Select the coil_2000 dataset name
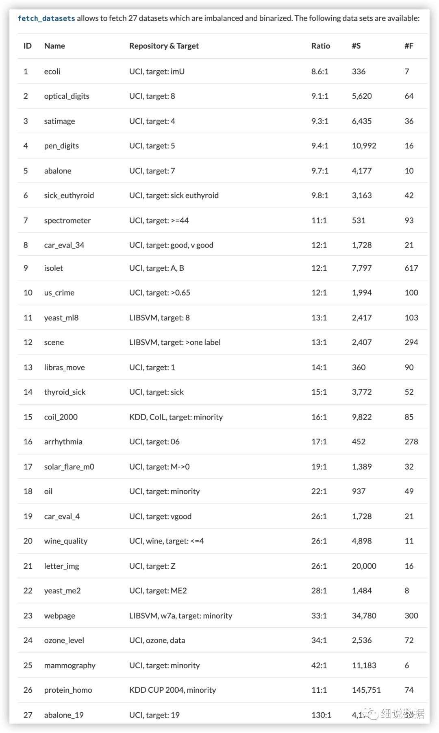The height and width of the screenshot is (733, 439). tap(61, 417)
